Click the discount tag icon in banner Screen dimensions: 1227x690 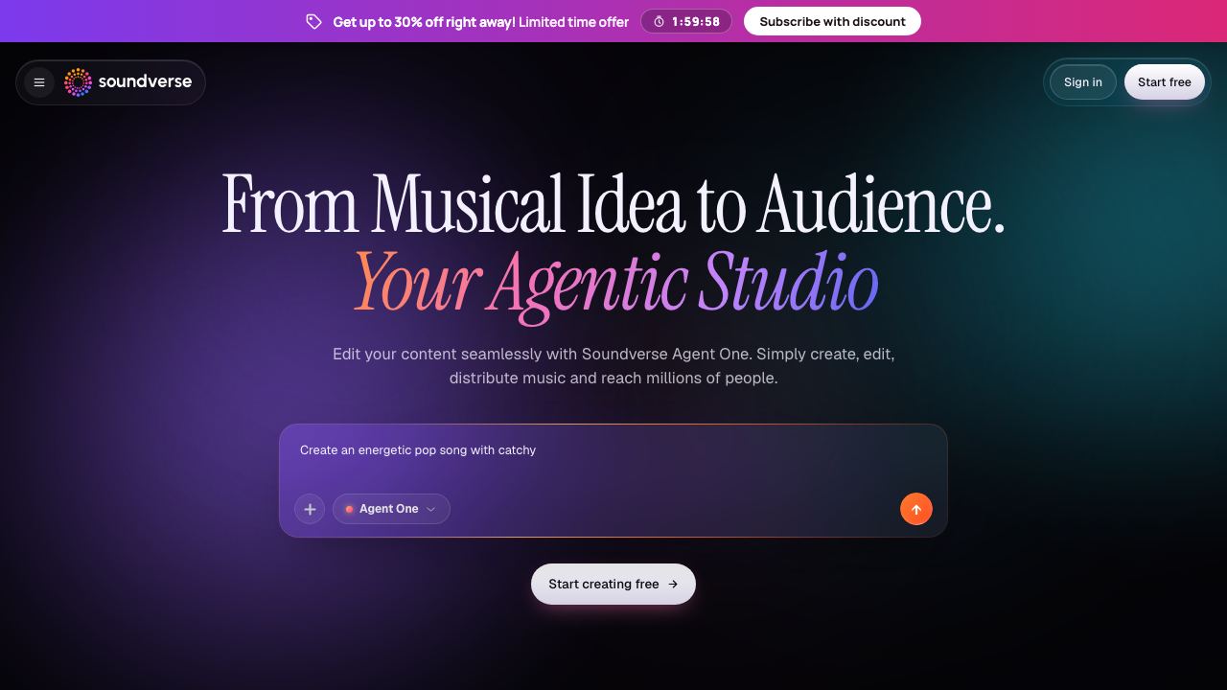click(x=313, y=21)
